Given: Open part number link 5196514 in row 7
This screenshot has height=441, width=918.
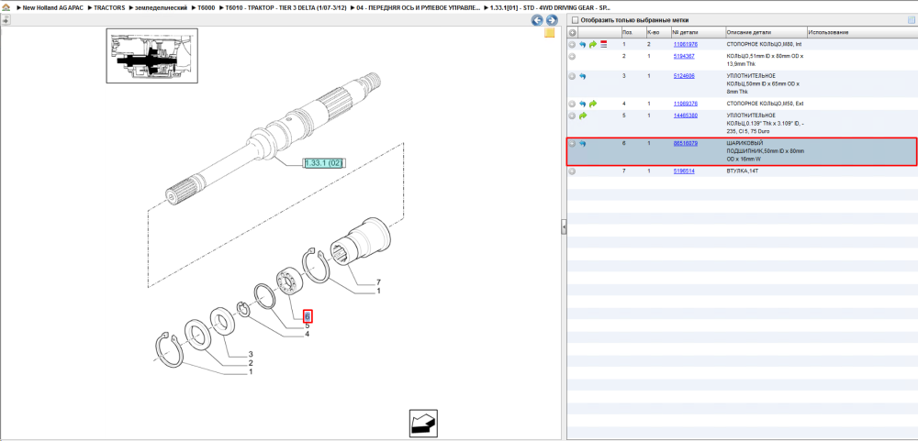Looking at the screenshot, I should (684, 171).
